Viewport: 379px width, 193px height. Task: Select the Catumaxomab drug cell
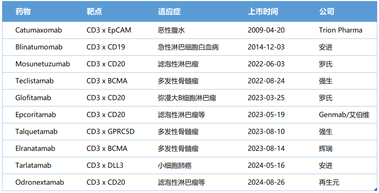(39, 30)
